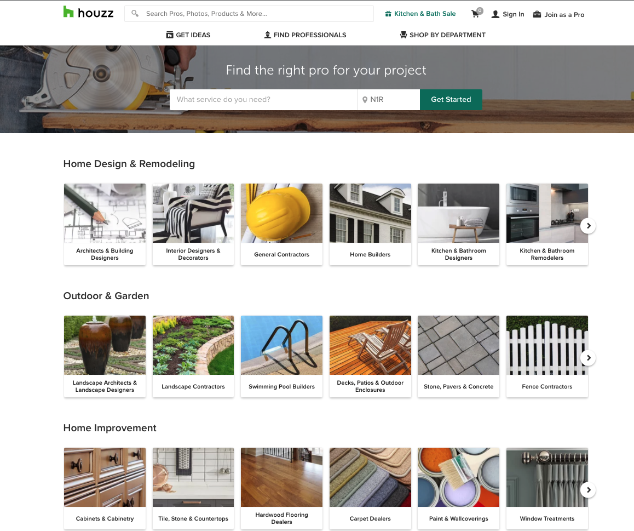Click the magnifier icon in search bar
Image resolution: width=634 pixels, height=531 pixels.
tap(135, 14)
